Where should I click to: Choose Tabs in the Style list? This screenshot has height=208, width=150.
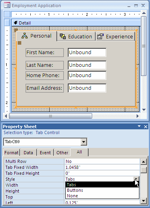point(102,185)
